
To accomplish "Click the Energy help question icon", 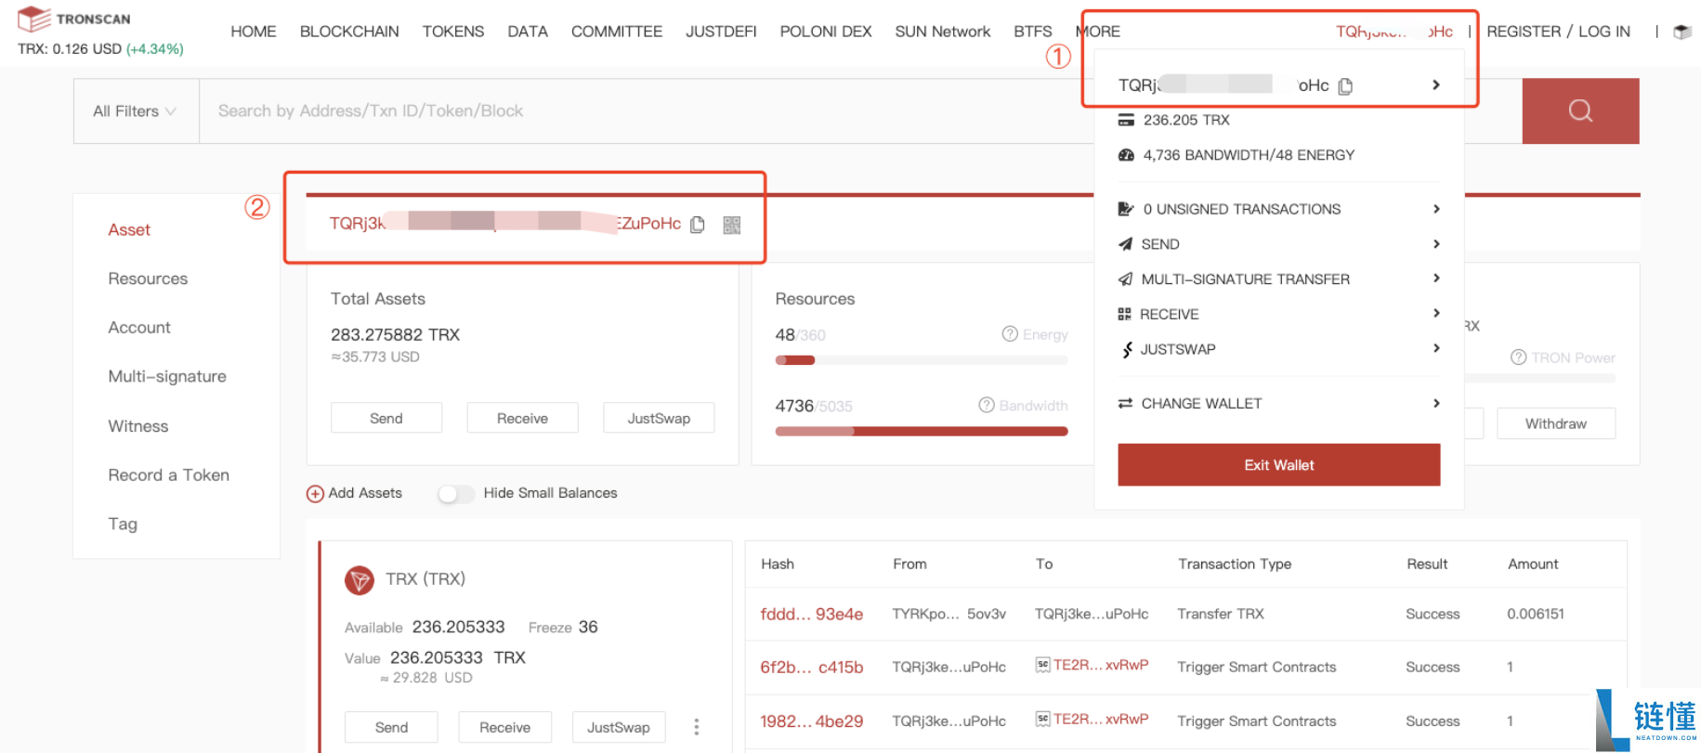I will coord(1010,334).
